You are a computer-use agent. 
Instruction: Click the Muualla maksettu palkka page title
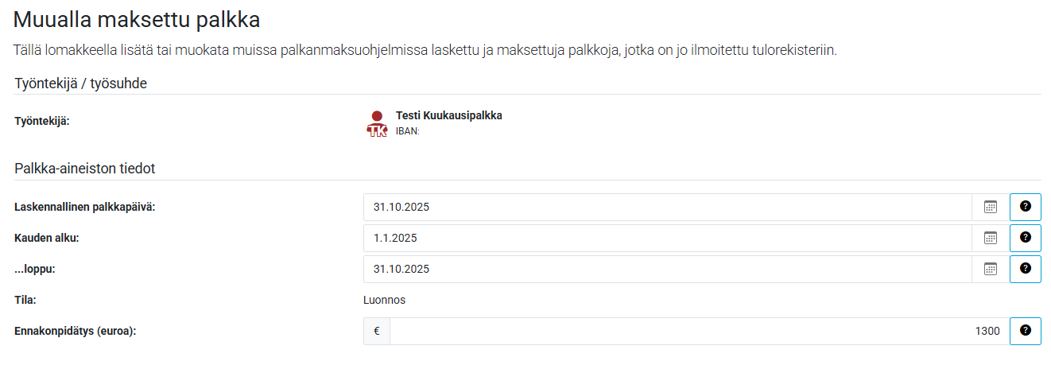[137, 19]
